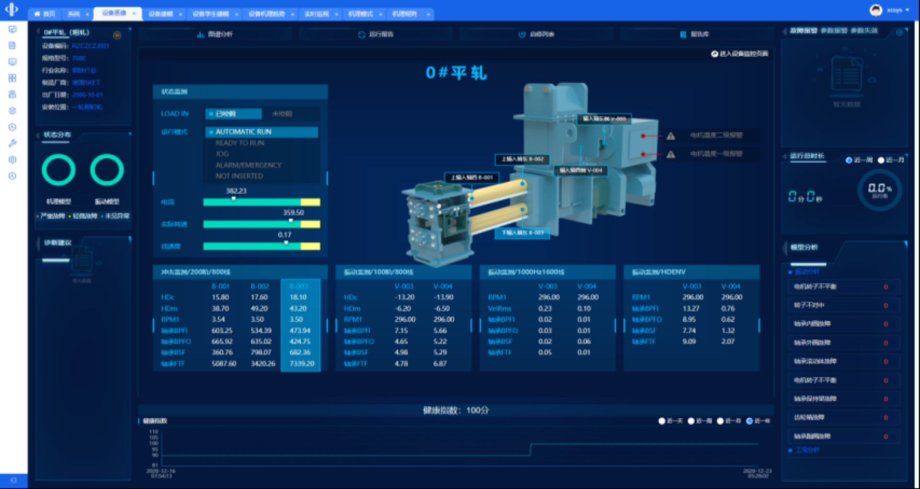Select 近一周 radio in runtime duration panel

coord(849,160)
